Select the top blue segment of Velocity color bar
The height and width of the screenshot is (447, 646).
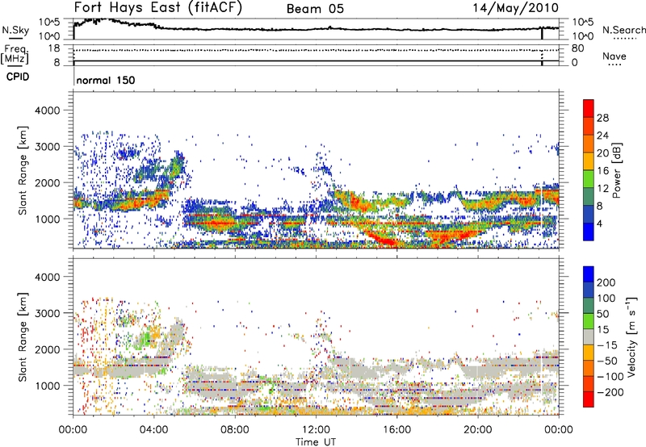tap(589, 274)
